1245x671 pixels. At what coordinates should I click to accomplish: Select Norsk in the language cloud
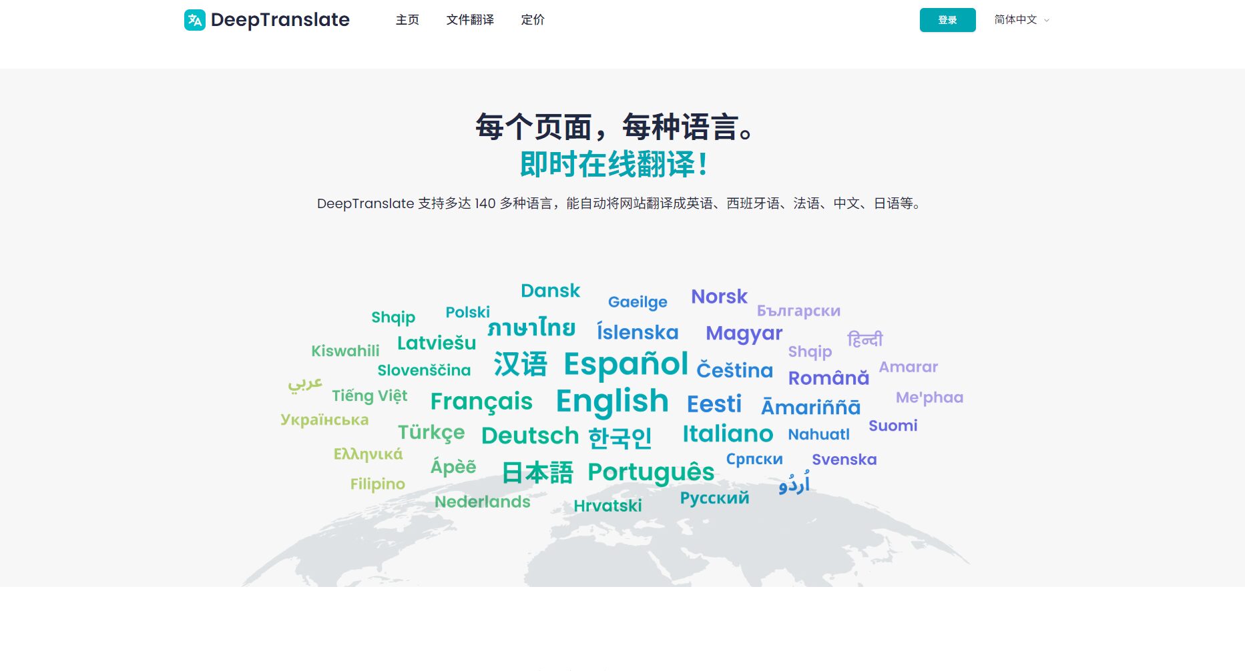pos(719,296)
